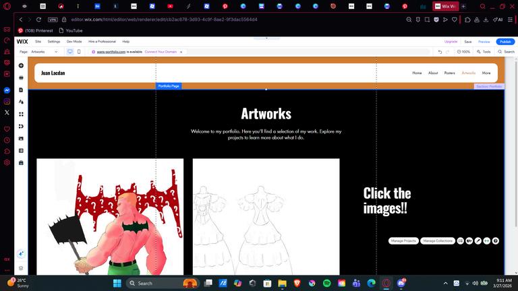This screenshot has width=518, height=291.
Task: Open the Add Section icon in left sidebar
Action: [x=21, y=78]
